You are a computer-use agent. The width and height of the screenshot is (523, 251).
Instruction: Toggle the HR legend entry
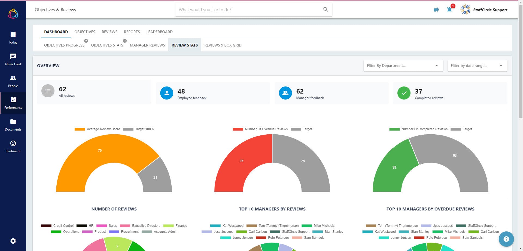pyautogui.click(x=85, y=226)
